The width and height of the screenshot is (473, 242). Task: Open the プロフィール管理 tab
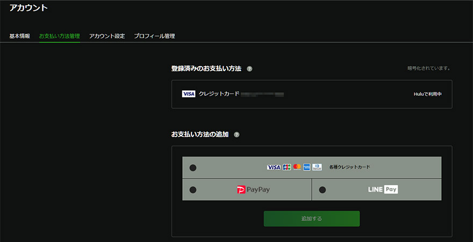tap(154, 36)
